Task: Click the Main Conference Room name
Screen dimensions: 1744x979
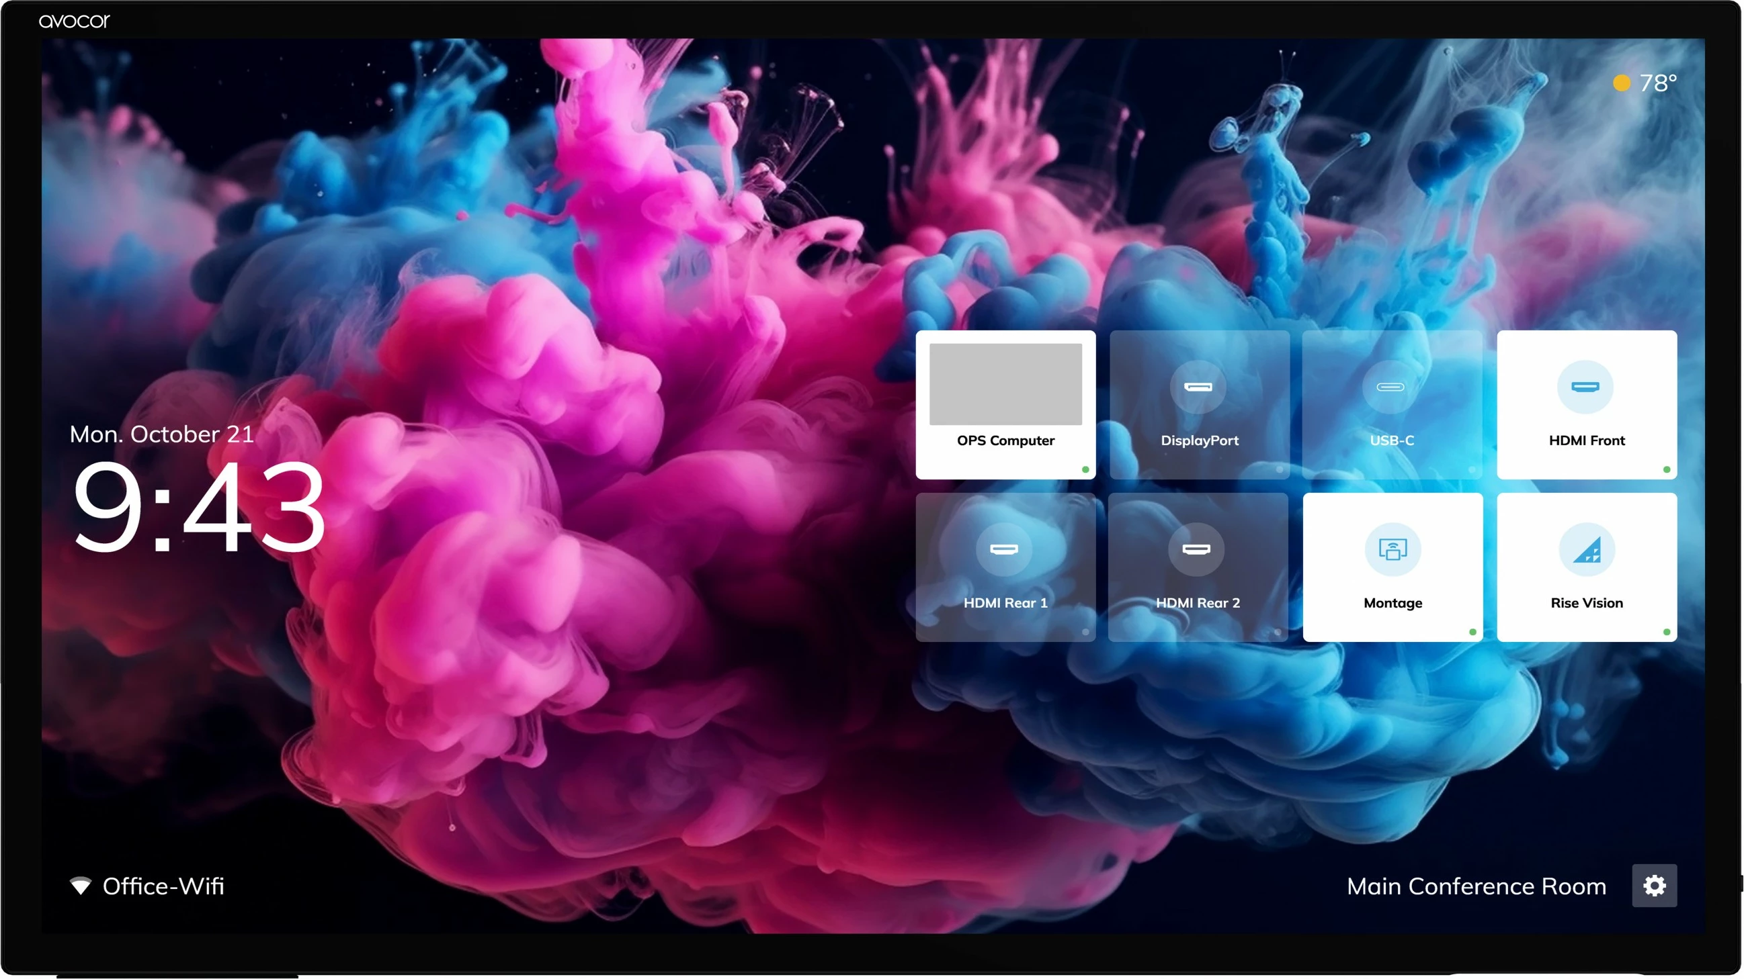Action: (1475, 886)
